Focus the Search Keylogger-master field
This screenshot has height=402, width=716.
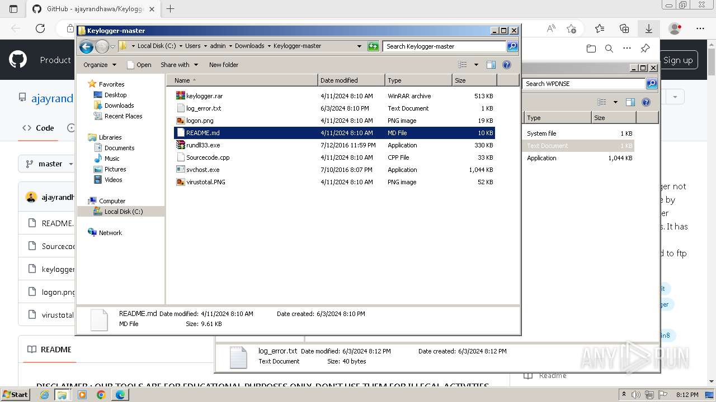(445, 46)
